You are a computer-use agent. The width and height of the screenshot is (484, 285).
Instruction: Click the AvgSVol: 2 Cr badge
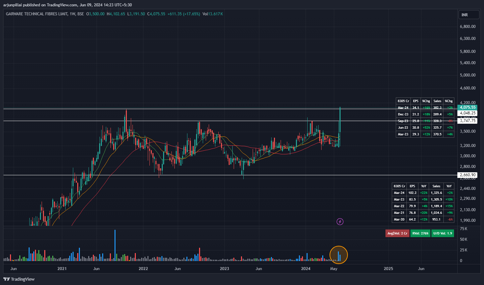[x=397, y=233]
